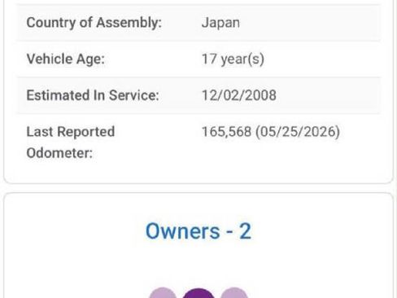Viewport: 397px width, 298px height.
Task: Click the word Owners in heading
Action: coord(183,231)
